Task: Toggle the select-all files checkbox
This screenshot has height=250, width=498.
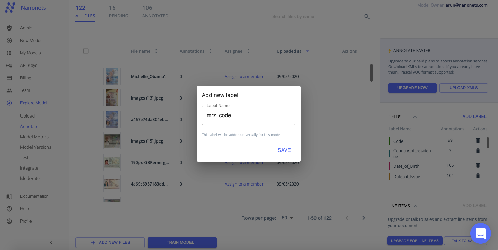Action: (x=86, y=51)
